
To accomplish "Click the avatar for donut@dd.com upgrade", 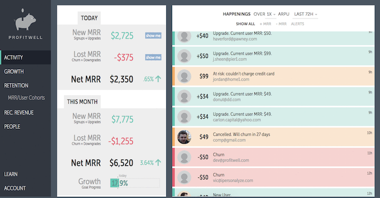I will (x=184, y=97).
